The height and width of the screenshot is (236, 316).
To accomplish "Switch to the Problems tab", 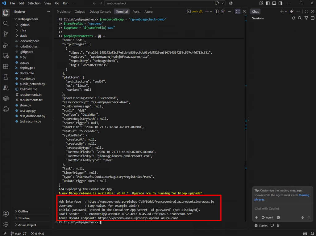I will coord(63,11).
